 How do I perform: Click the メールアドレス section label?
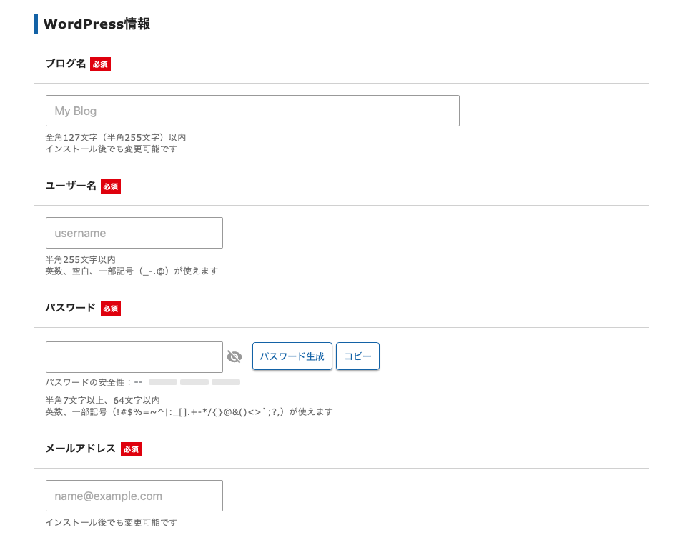(81, 449)
